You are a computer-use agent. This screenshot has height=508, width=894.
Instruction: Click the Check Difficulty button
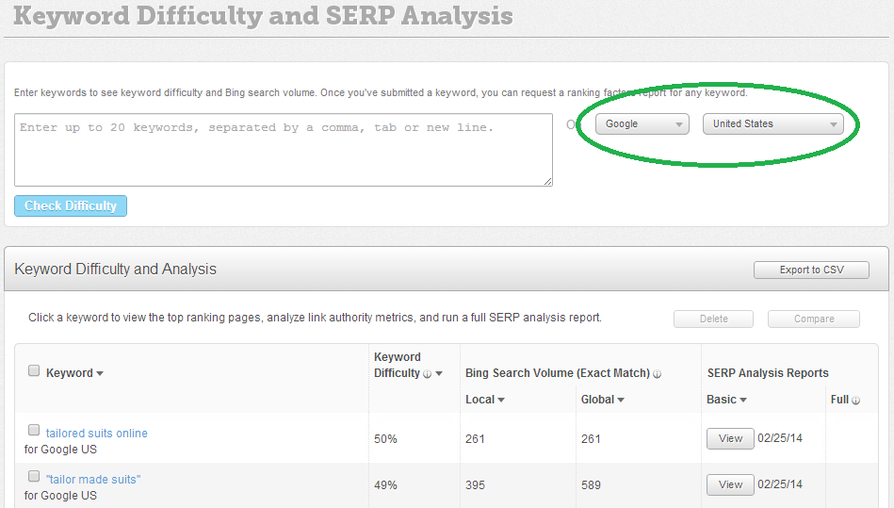click(71, 205)
